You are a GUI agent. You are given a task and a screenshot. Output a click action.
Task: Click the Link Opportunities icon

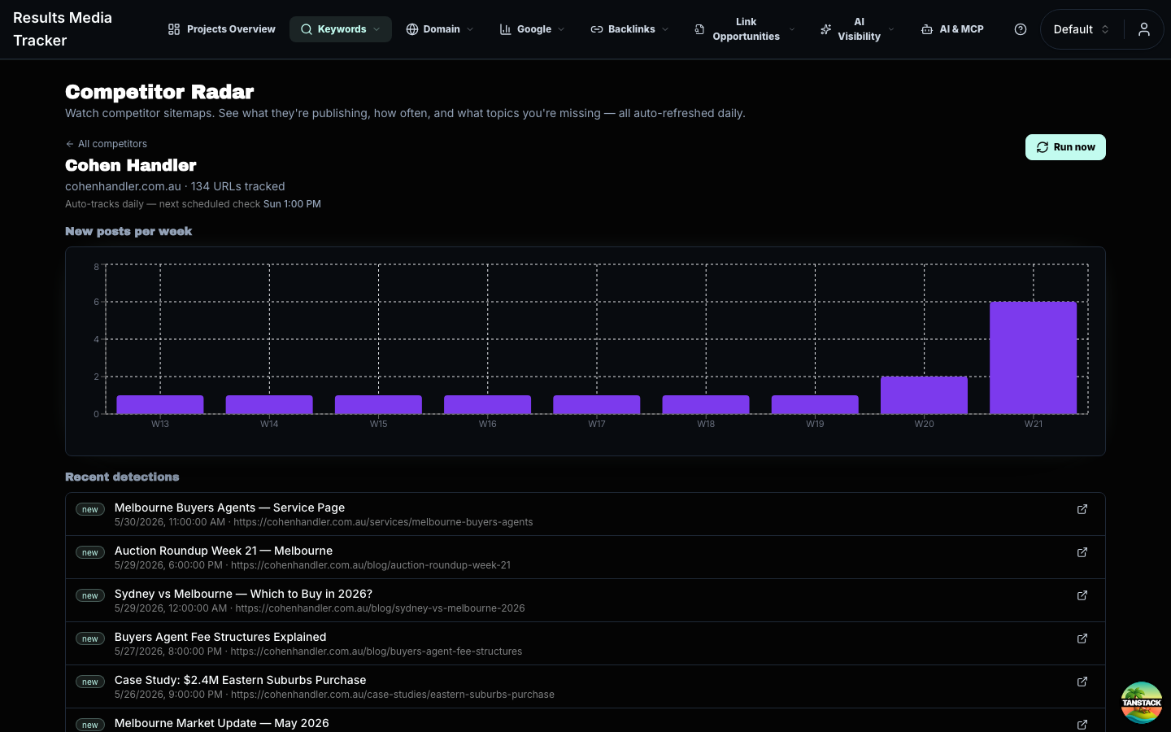(699, 29)
